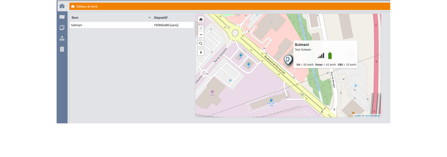Click the map location pin tool
447x157 pixels.
pos(201,52)
